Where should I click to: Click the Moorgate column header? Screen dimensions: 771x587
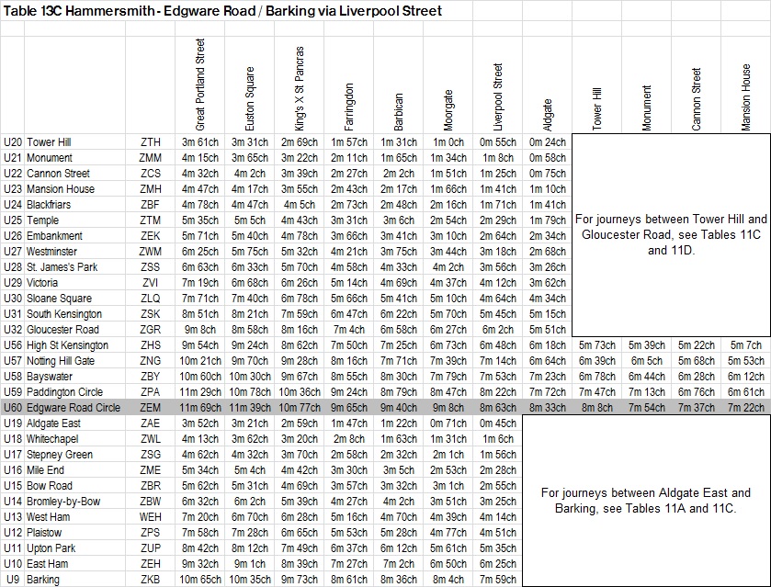448,109
